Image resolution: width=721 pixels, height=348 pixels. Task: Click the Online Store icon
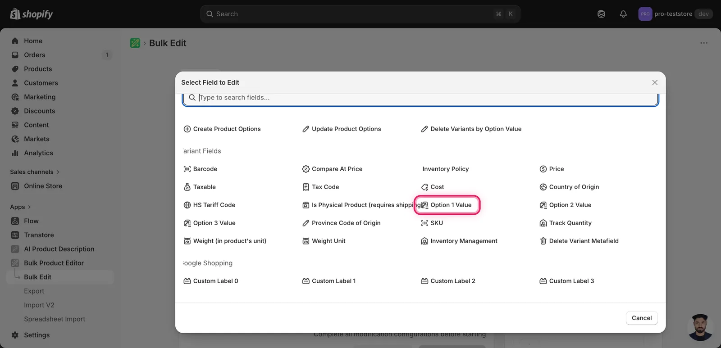[15, 186]
